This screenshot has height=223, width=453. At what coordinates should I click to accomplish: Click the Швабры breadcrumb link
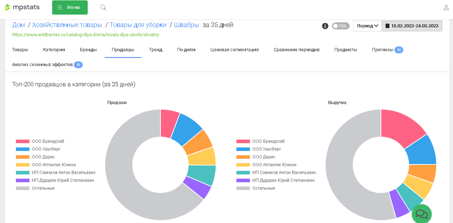[x=186, y=25]
